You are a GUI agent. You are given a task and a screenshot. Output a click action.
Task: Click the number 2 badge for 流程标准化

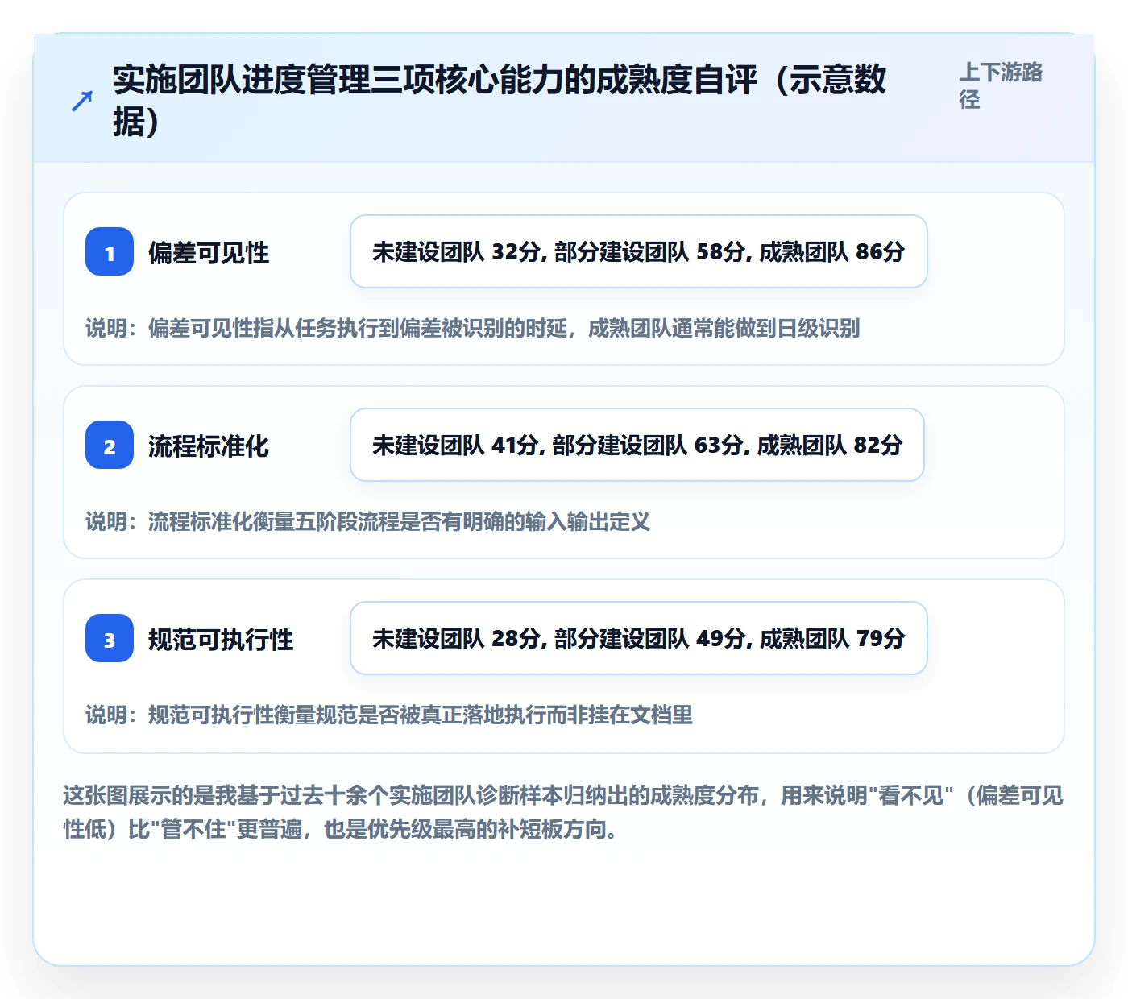point(110,445)
